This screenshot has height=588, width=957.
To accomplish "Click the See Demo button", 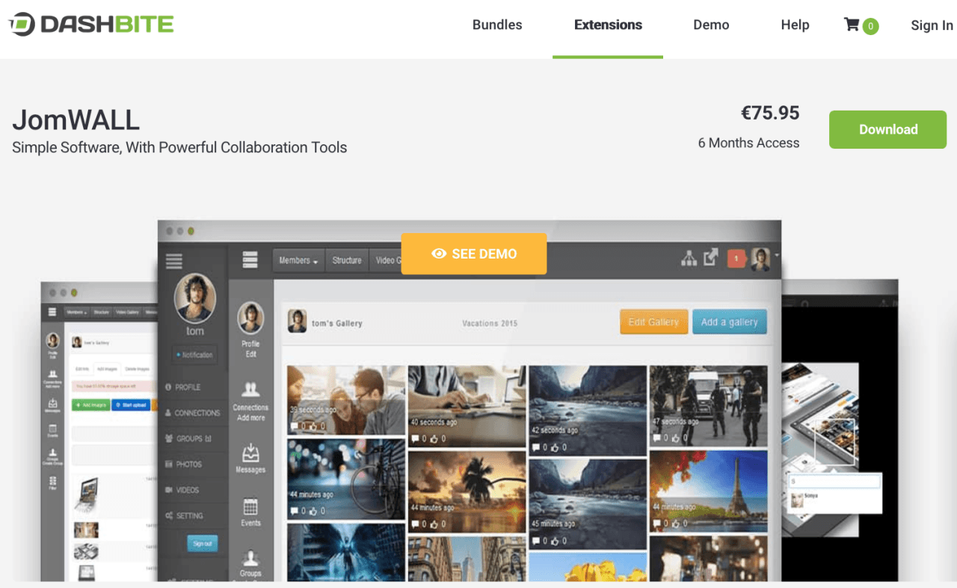I will [x=474, y=254].
